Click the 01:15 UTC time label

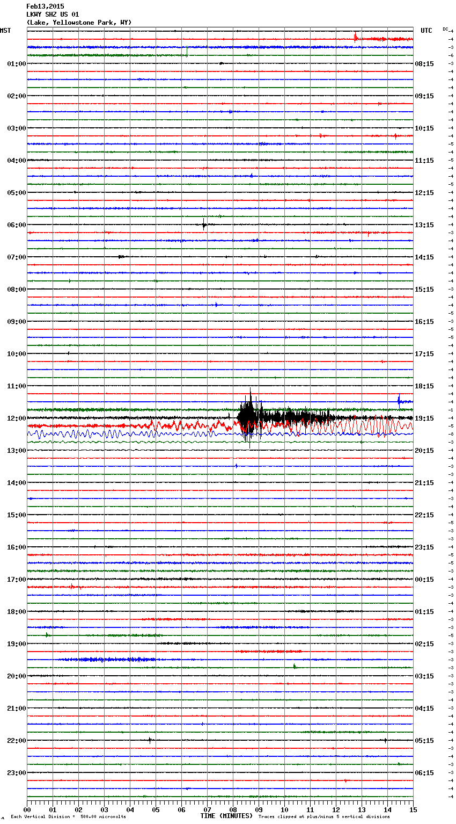(x=424, y=612)
